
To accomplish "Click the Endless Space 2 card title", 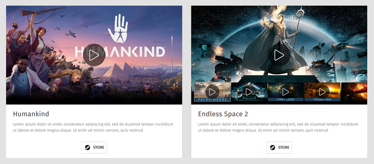I will [x=223, y=114].
